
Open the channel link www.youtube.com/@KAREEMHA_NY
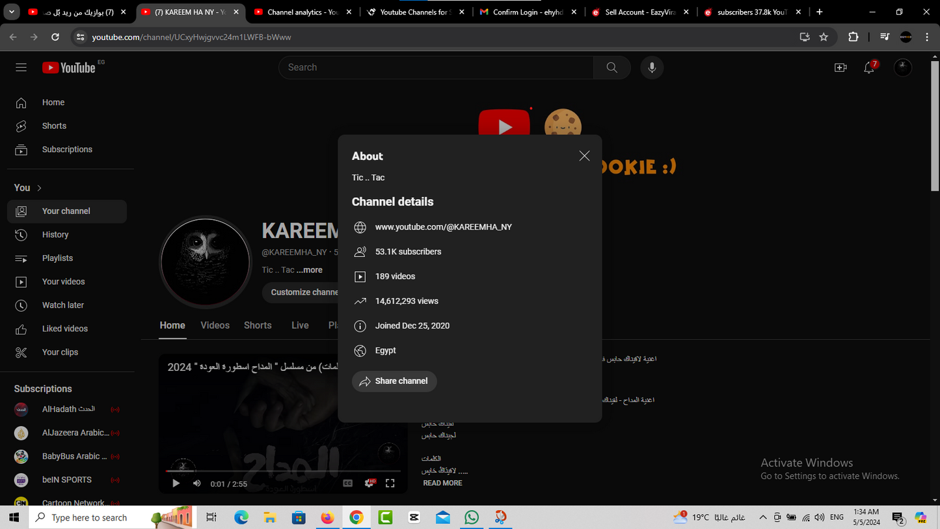(444, 227)
